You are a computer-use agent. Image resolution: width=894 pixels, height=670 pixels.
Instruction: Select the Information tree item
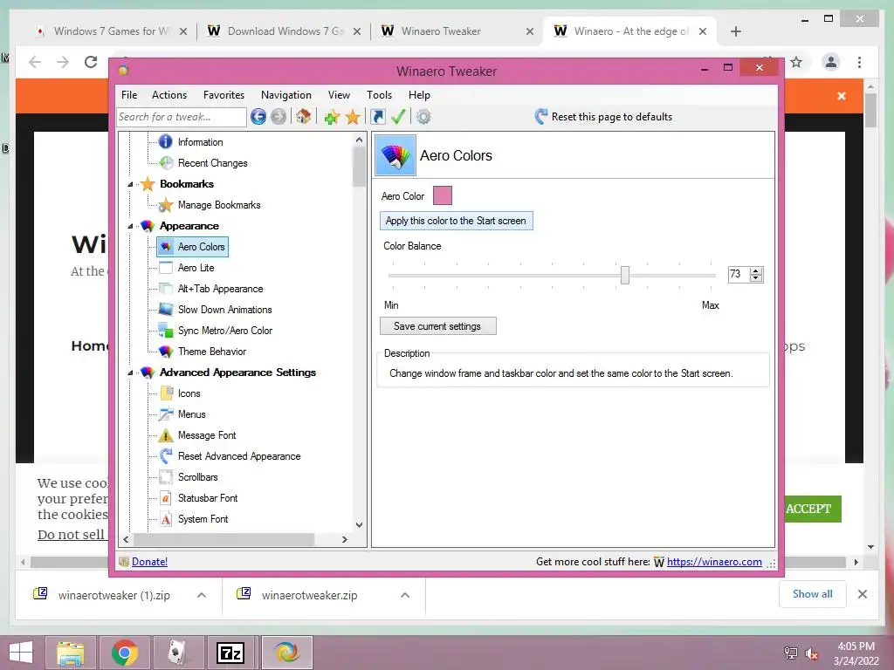pyautogui.click(x=200, y=142)
